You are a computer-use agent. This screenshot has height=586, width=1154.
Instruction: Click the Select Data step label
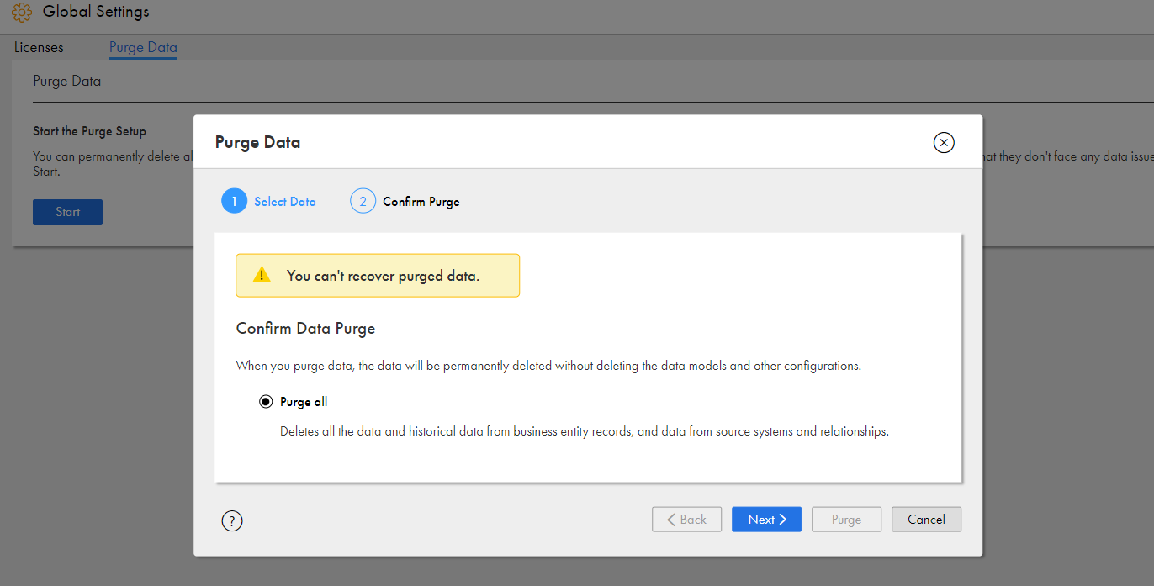(x=285, y=202)
